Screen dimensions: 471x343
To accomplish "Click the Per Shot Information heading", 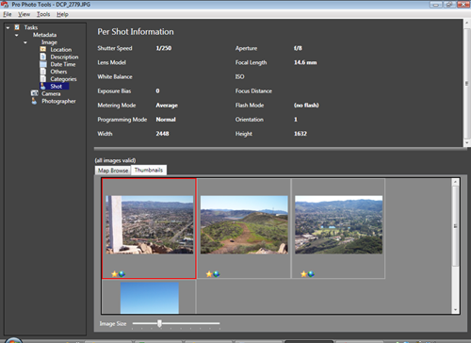I will [136, 32].
